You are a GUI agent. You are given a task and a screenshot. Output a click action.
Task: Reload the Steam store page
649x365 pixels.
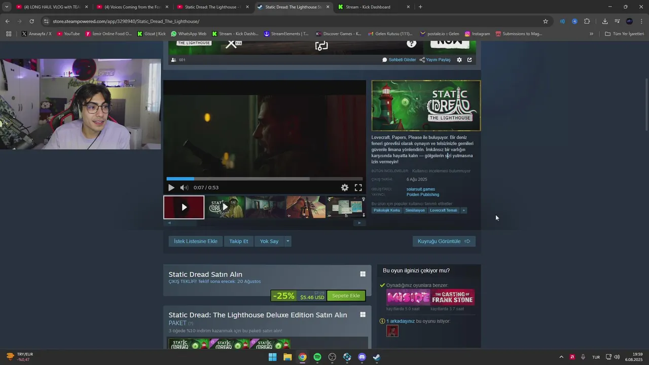coord(31,21)
